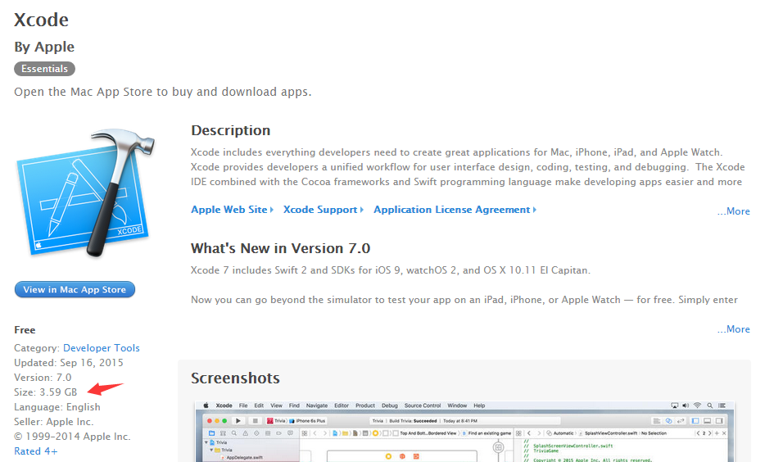Image resolution: width=783 pixels, height=462 pixels.
Task: Toggle utilities panel button in Xcode toolbar
Action: pos(719,421)
